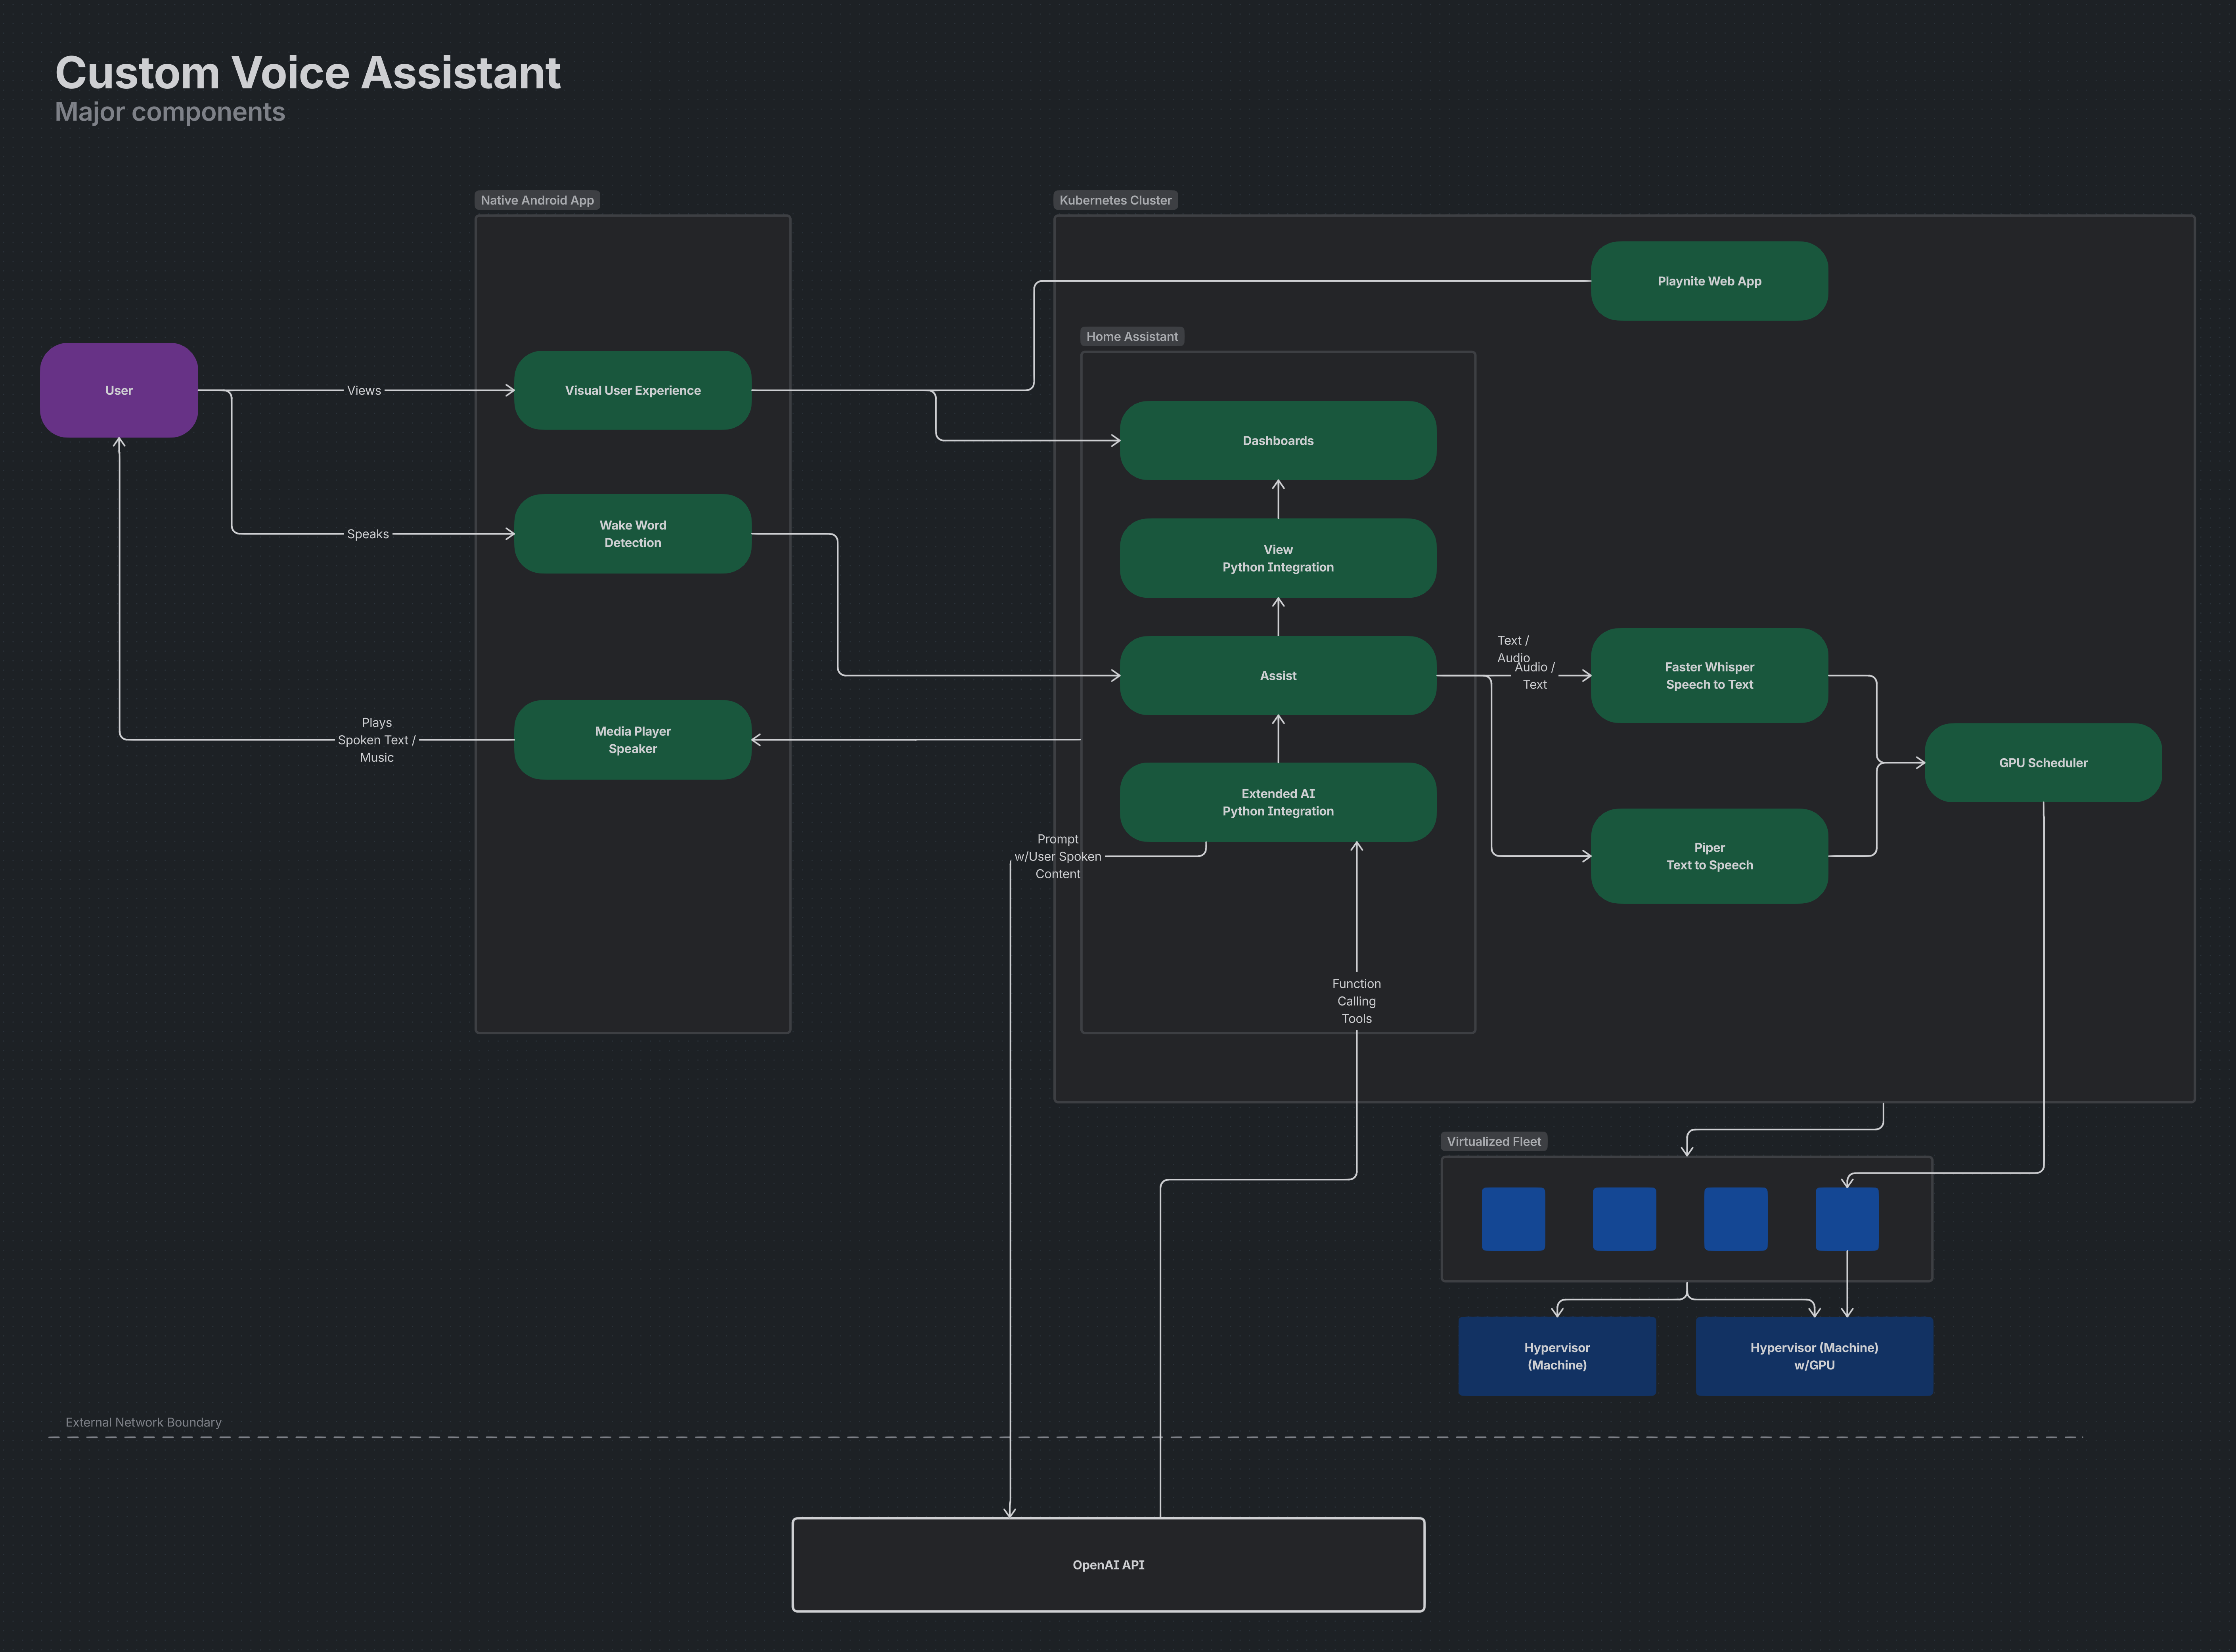Click the GPU Scheduler node
Viewport: 2236px width, 1652px height.
(2042, 762)
